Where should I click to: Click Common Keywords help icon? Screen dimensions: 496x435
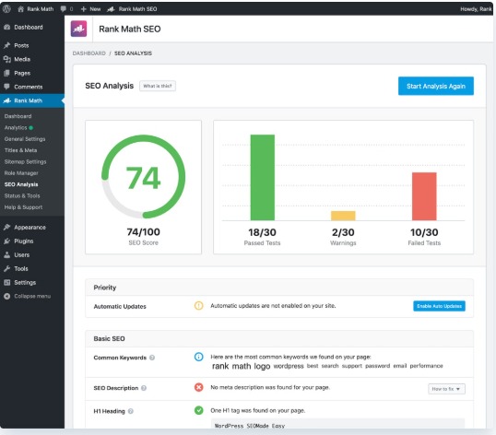pyautogui.click(x=152, y=358)
